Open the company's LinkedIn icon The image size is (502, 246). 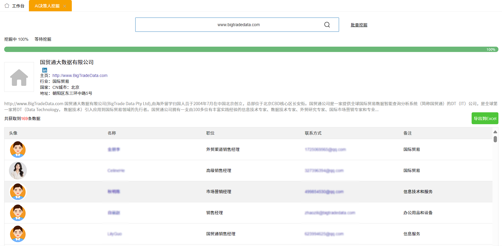(x=45, y=70)
